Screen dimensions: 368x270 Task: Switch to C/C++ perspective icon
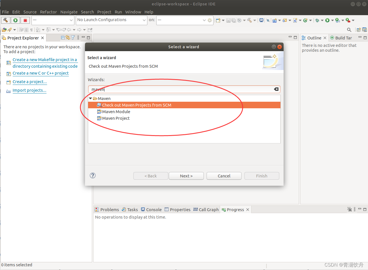click(365, 30)
